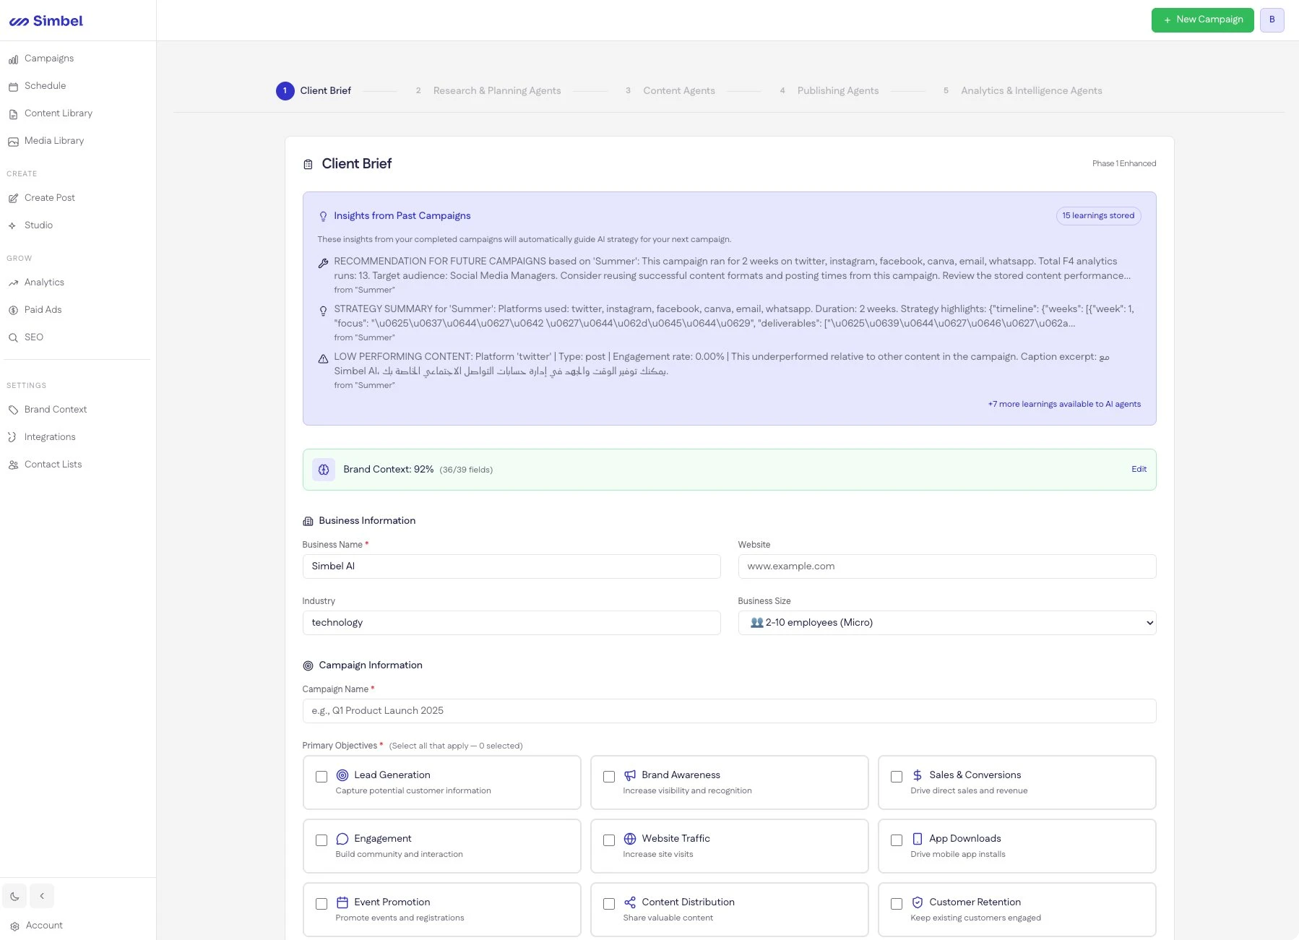This screenshot has height=940, width=1299.
Task: Open the Campaigns section in sidebar
Action: (48, 58)
